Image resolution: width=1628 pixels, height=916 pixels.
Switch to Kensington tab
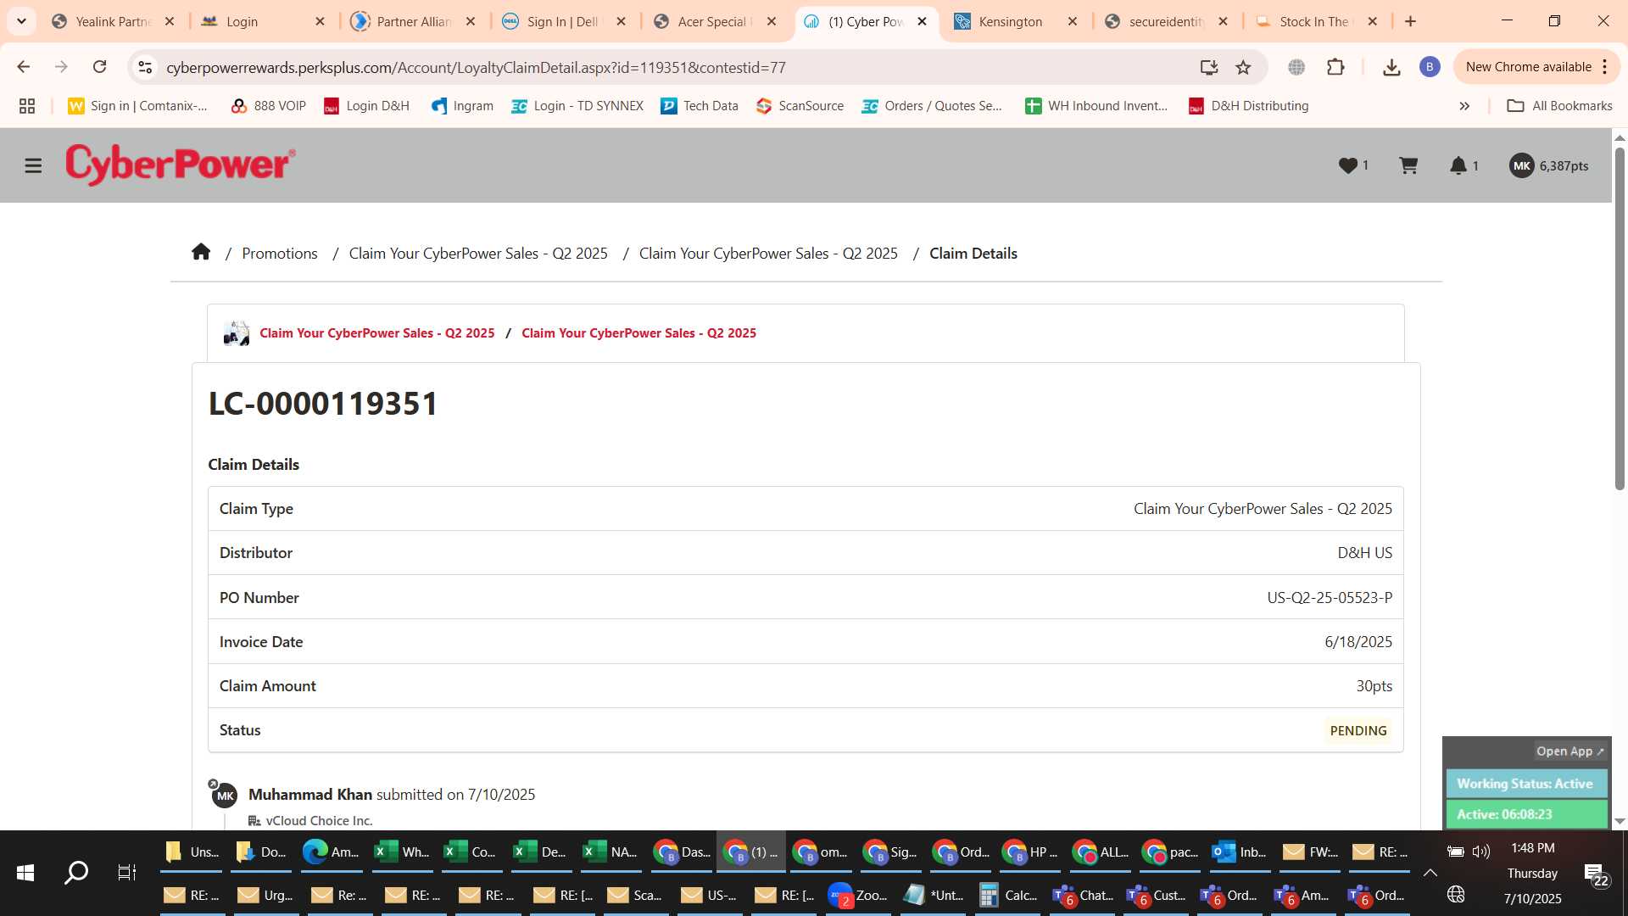(x=1015, y=21)
